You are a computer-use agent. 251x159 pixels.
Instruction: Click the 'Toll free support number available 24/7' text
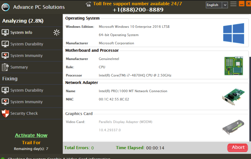[138, 4]
